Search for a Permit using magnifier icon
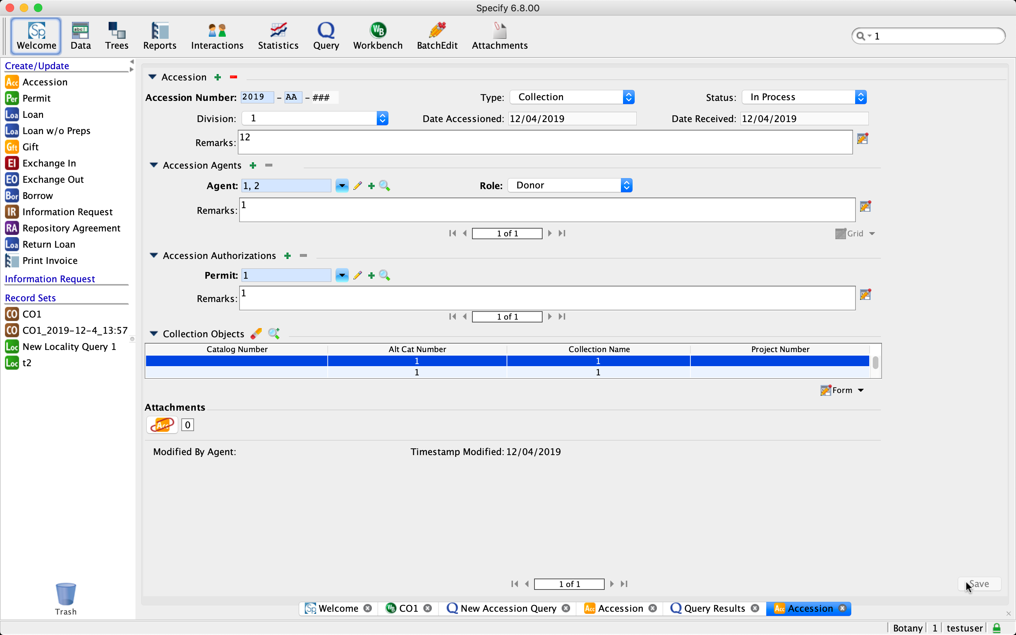This screenshot has height=635, width=1016. [x=385, y=275]
